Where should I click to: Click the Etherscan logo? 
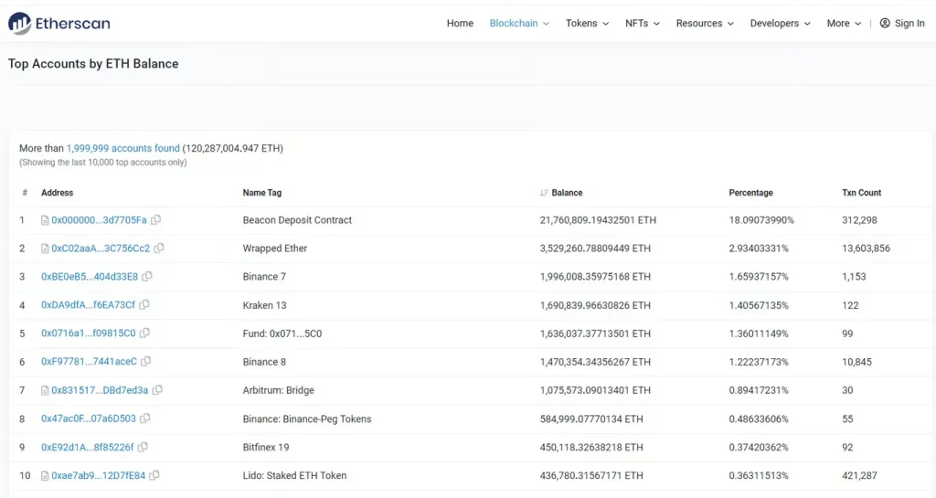[x=59, y=23]
